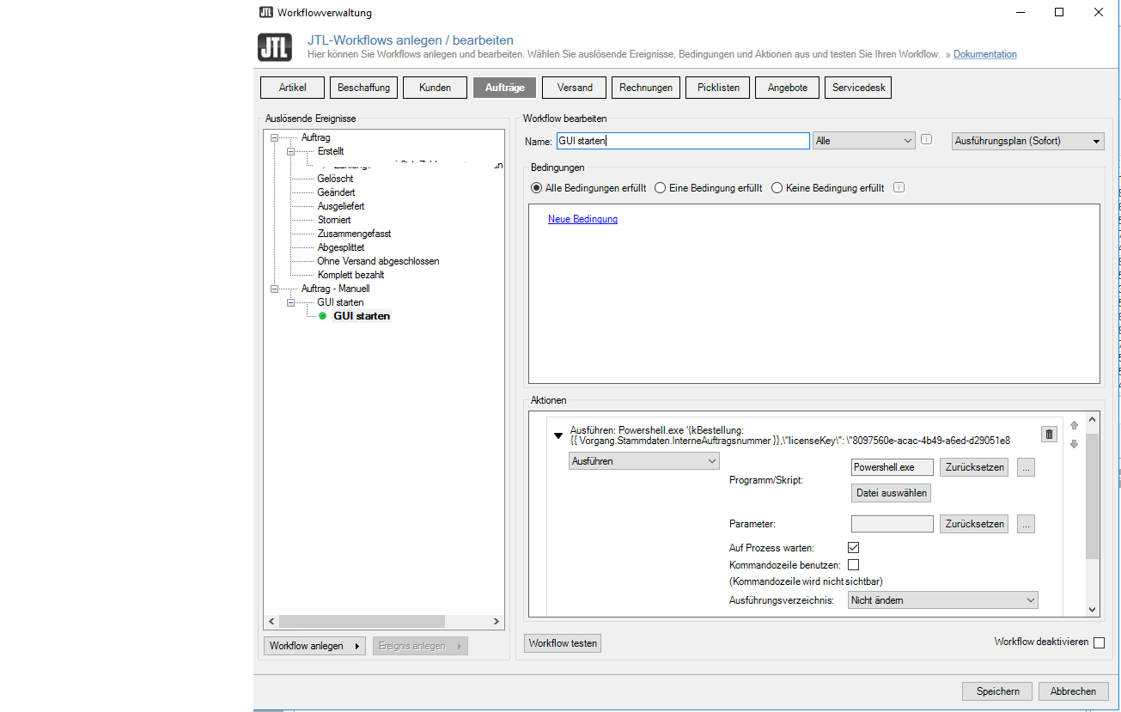Screen dimensions: 1121x712
Task: Collapse the Erstellt tree node
Action: (x=291, y=151)
